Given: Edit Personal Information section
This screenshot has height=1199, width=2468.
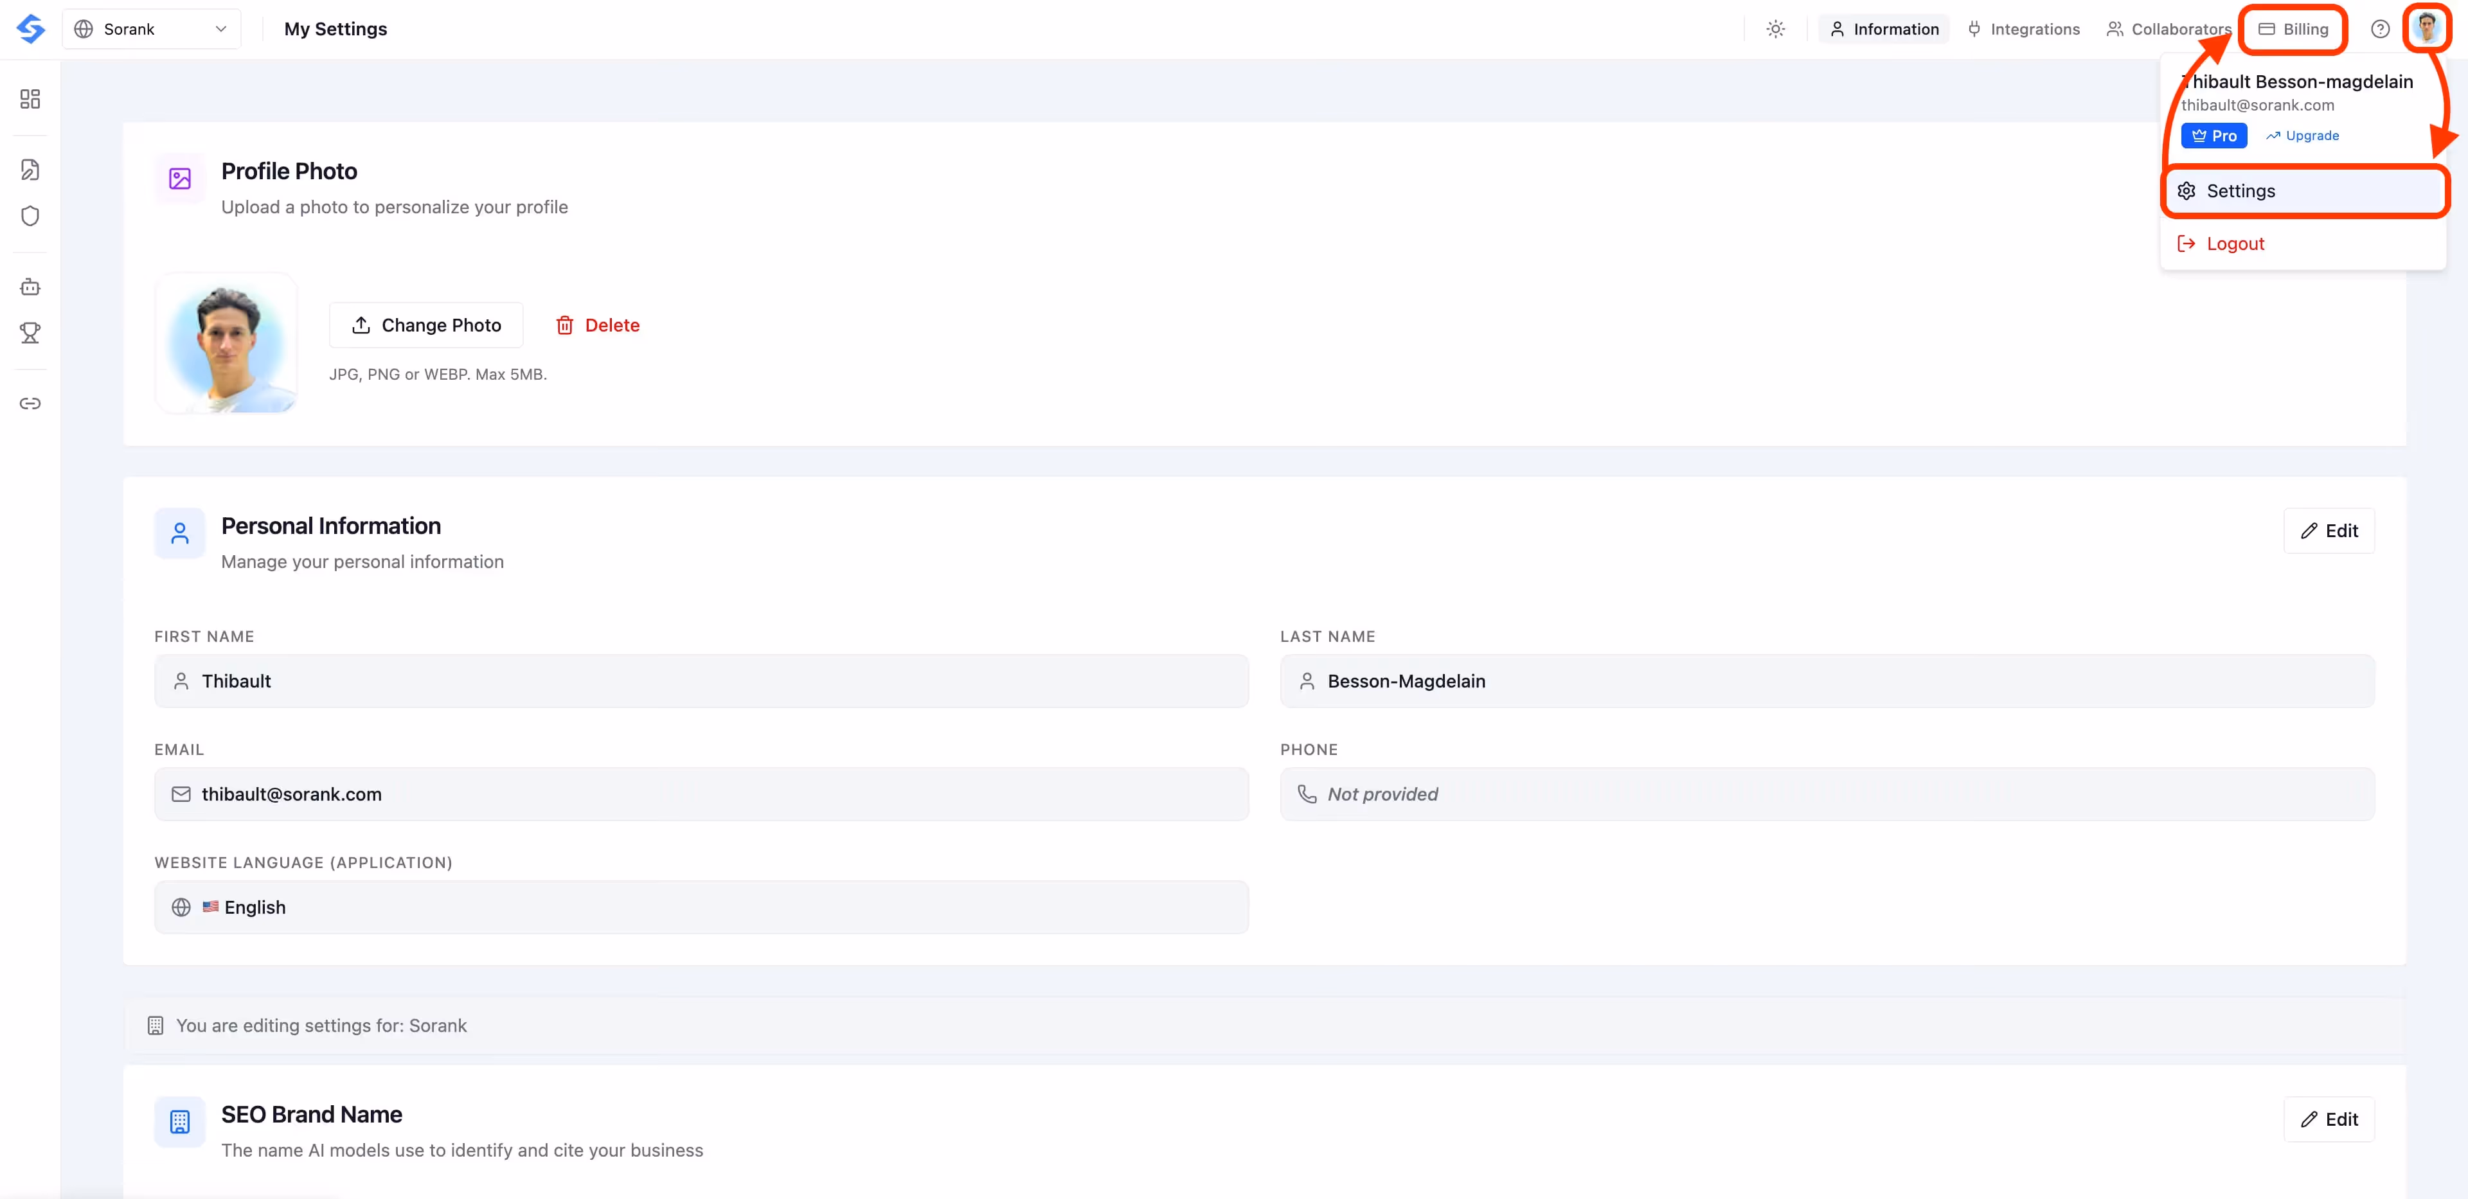Looking at the screenshot, I should 2328,531.
